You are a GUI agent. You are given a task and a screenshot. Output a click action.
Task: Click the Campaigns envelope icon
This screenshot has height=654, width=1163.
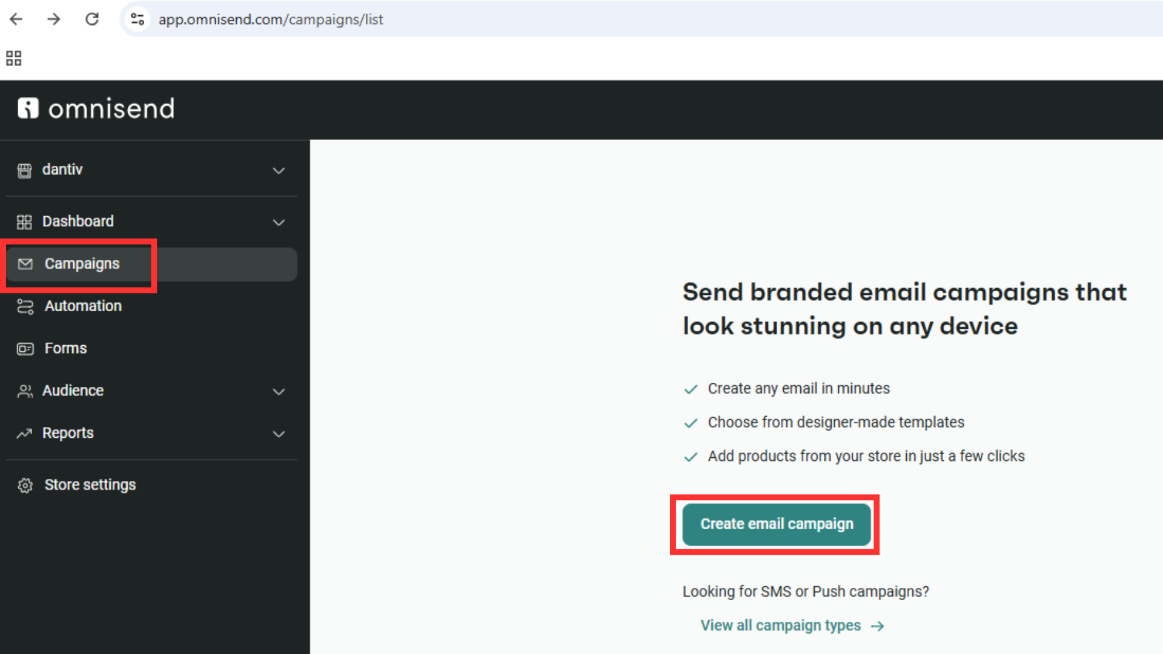[x=25, y=264]
